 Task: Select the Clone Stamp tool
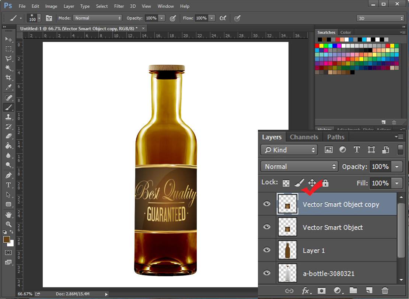pos(8,117)
